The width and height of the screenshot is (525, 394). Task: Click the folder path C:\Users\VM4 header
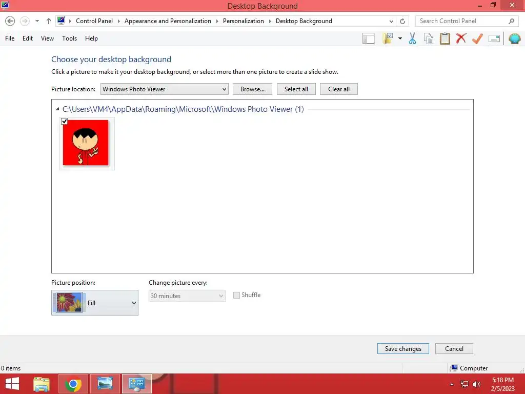coord(183,109)
